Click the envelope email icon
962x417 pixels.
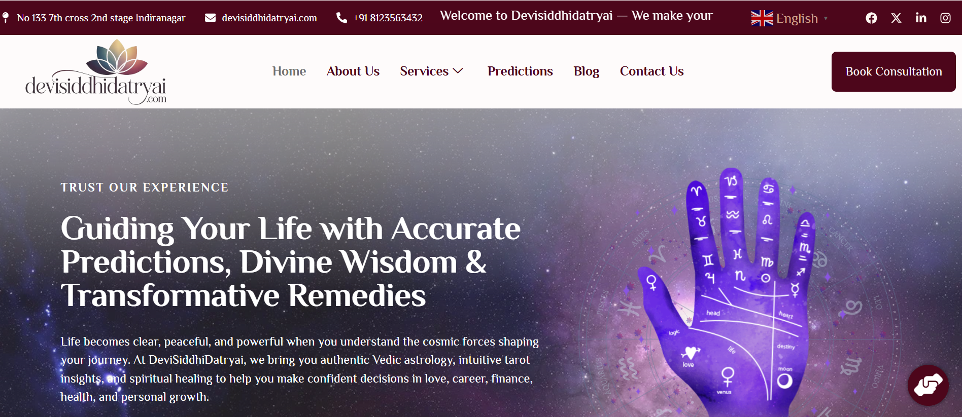pos(210,18)
